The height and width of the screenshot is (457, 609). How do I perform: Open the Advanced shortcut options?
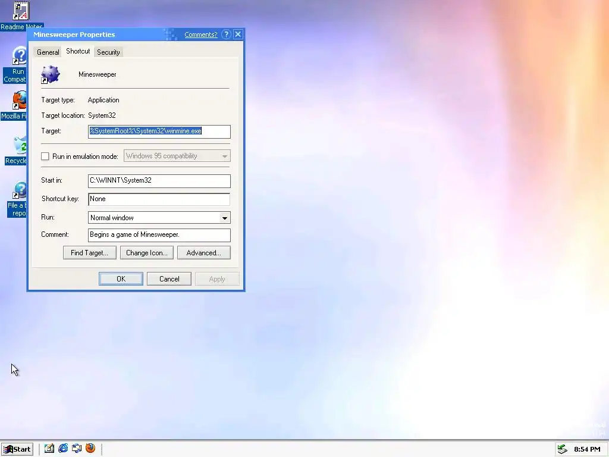(x=204, y=252)
